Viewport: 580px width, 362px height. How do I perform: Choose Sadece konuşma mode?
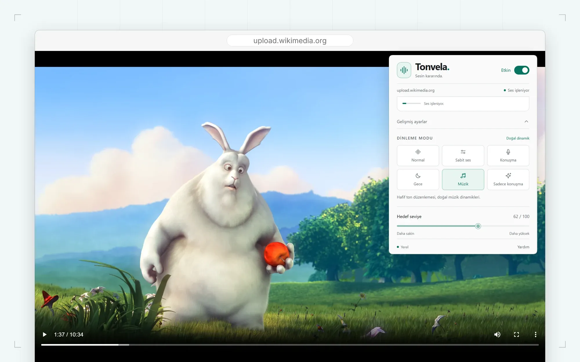click(508, 180)
